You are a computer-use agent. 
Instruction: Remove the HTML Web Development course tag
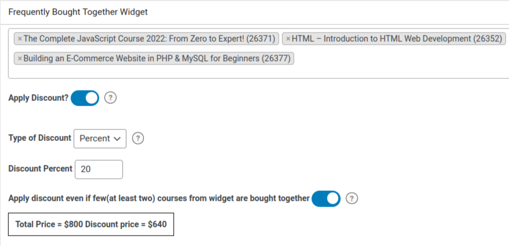coord(288,39)
